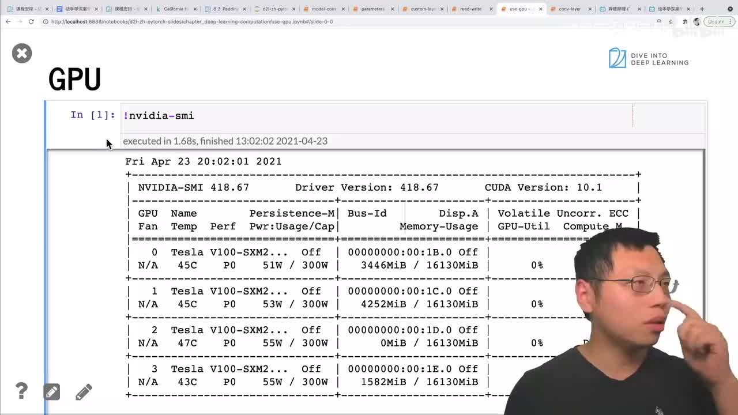738x415 pixels.
Task: Switch to the custom-layer tab
Action: (x=422, y=9)
